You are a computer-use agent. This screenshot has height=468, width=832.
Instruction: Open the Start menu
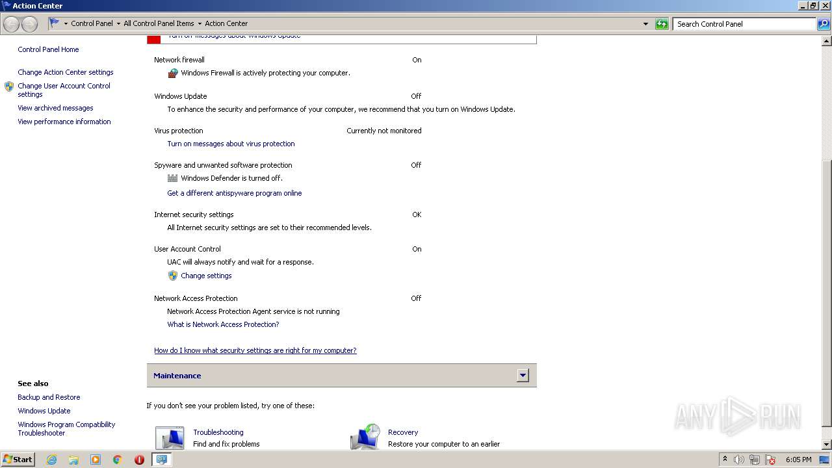(x=18, y=460)
